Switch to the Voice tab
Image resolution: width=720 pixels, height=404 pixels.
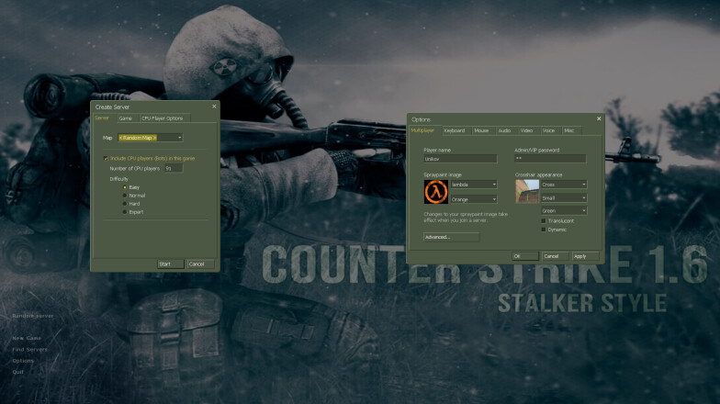tap(551, 130)
